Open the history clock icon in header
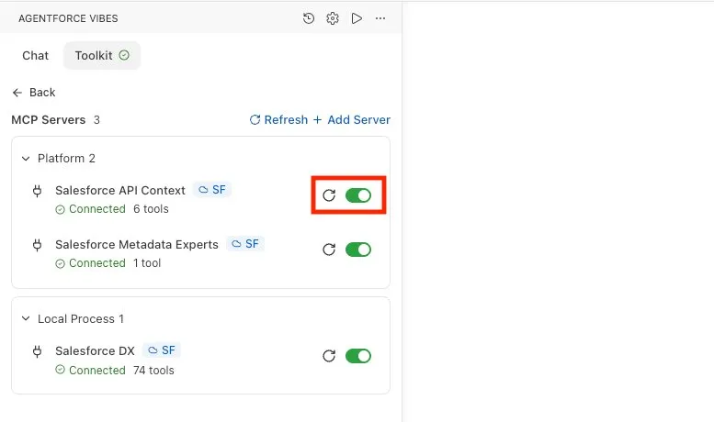 (308, 18)
